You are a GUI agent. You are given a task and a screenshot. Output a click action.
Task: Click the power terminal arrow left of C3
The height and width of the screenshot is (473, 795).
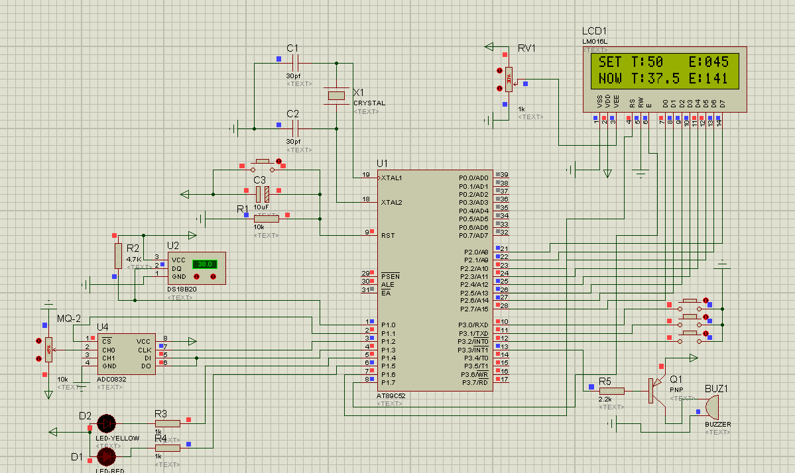point(185,194)
